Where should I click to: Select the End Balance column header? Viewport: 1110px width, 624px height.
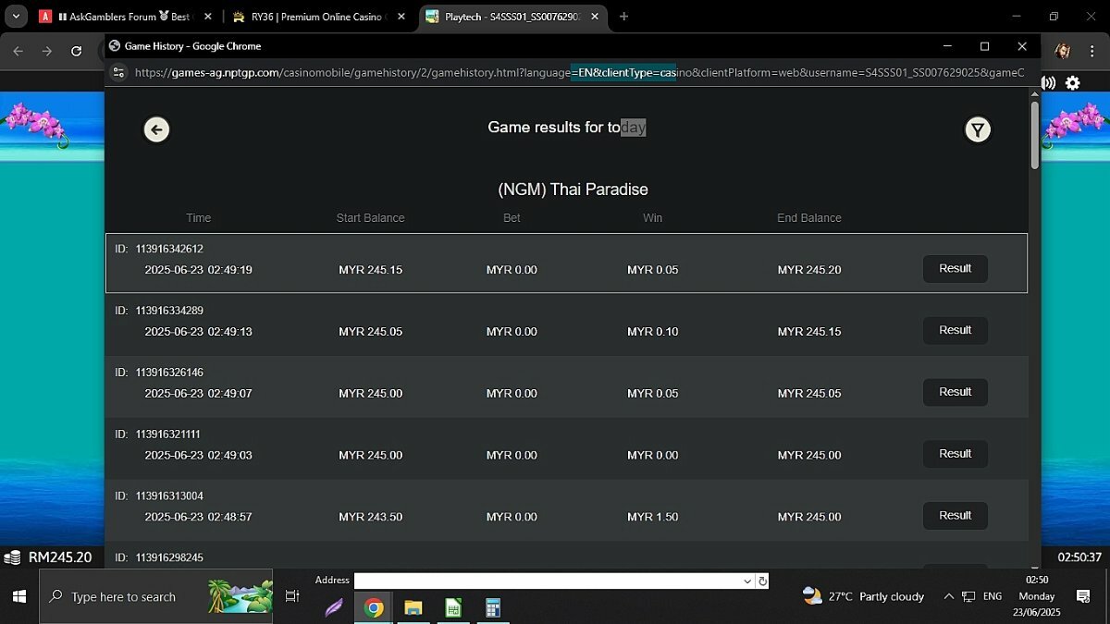point(809,218)
